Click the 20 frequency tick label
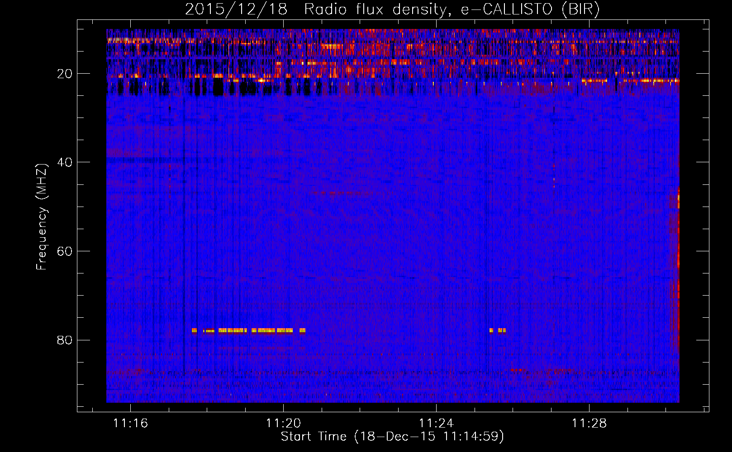732x452 pixels. click(65, 74)
